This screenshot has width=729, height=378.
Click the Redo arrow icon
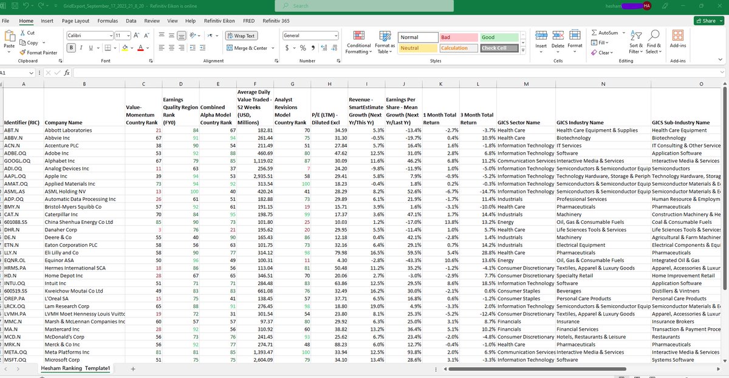tap(42, 5)
